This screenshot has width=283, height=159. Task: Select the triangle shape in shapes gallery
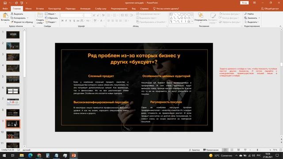(x=171, y=18)
